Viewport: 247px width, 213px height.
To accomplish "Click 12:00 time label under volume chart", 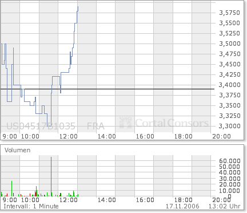I will tap(69, 200).
